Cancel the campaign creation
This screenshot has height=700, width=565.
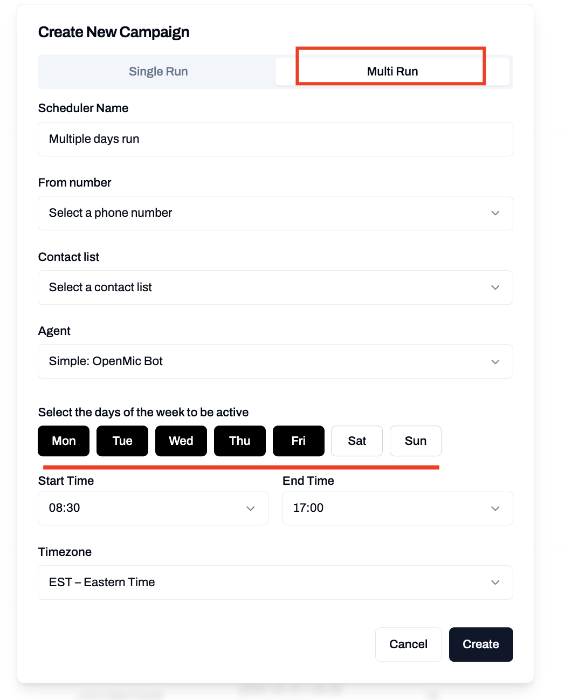408,644
